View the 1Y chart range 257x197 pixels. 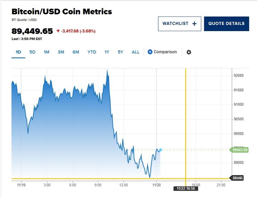(x=107, y=52)
